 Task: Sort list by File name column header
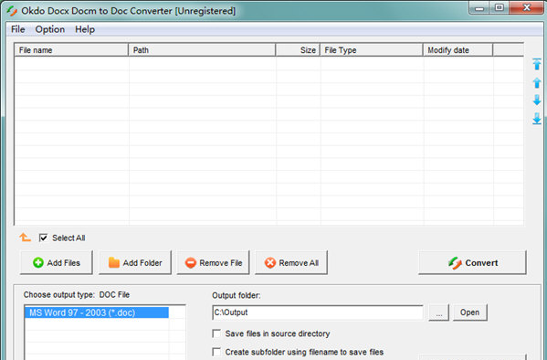(71, 50)
